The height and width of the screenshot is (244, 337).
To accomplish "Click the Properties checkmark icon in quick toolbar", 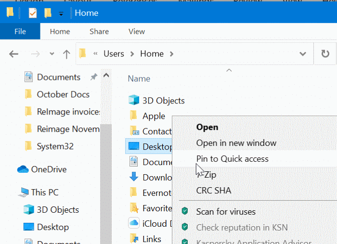I will (x=33, y=13).
